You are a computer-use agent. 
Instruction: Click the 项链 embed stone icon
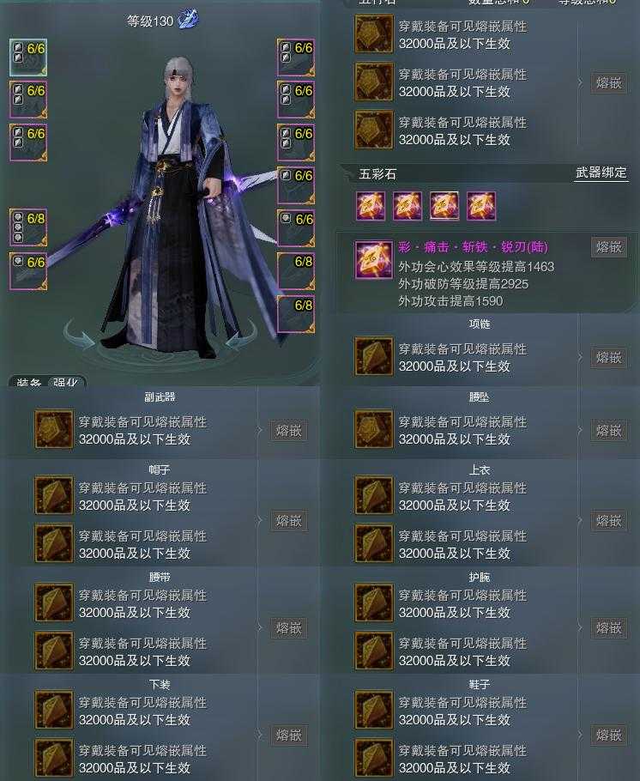373,357
